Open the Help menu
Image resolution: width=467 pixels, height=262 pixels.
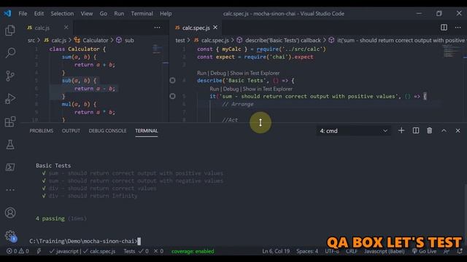click(166, 13)
